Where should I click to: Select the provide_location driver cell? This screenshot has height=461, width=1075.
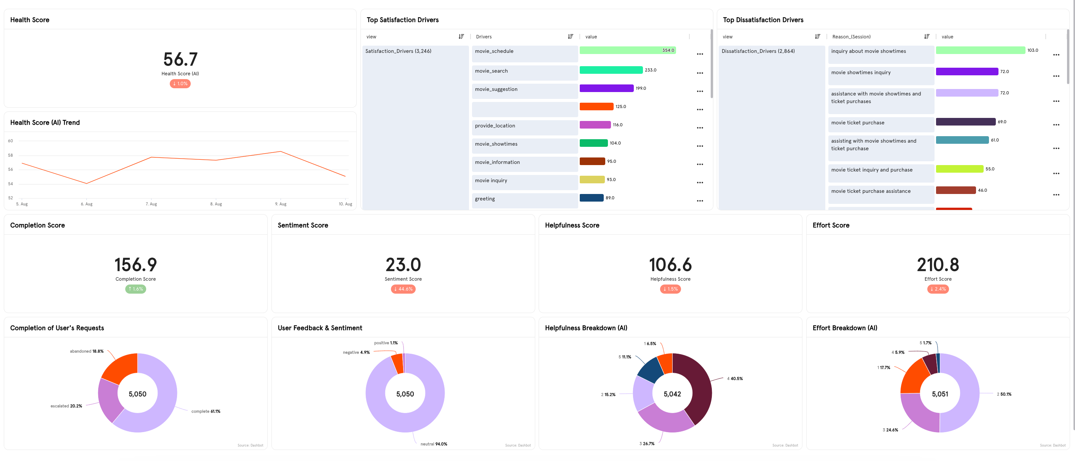coord(525,128)
